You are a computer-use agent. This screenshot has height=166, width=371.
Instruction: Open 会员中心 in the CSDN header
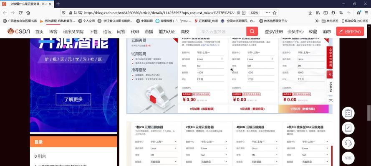pos(295,32)
